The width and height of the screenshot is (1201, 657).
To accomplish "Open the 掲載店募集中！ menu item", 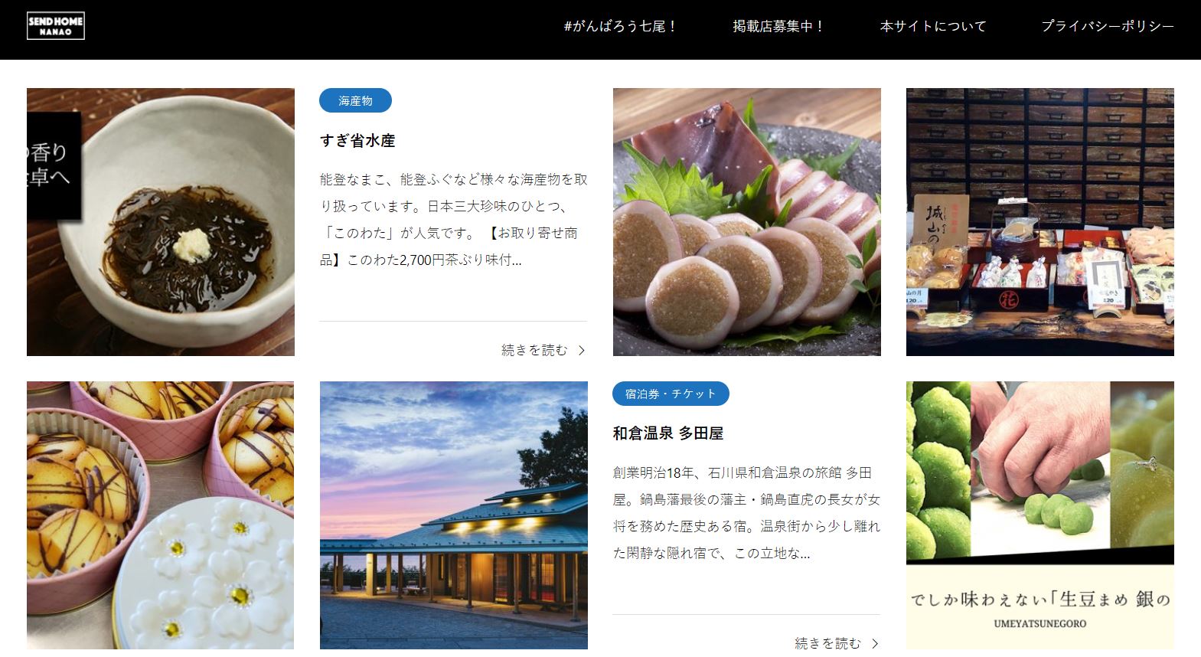I will [778, 26].
